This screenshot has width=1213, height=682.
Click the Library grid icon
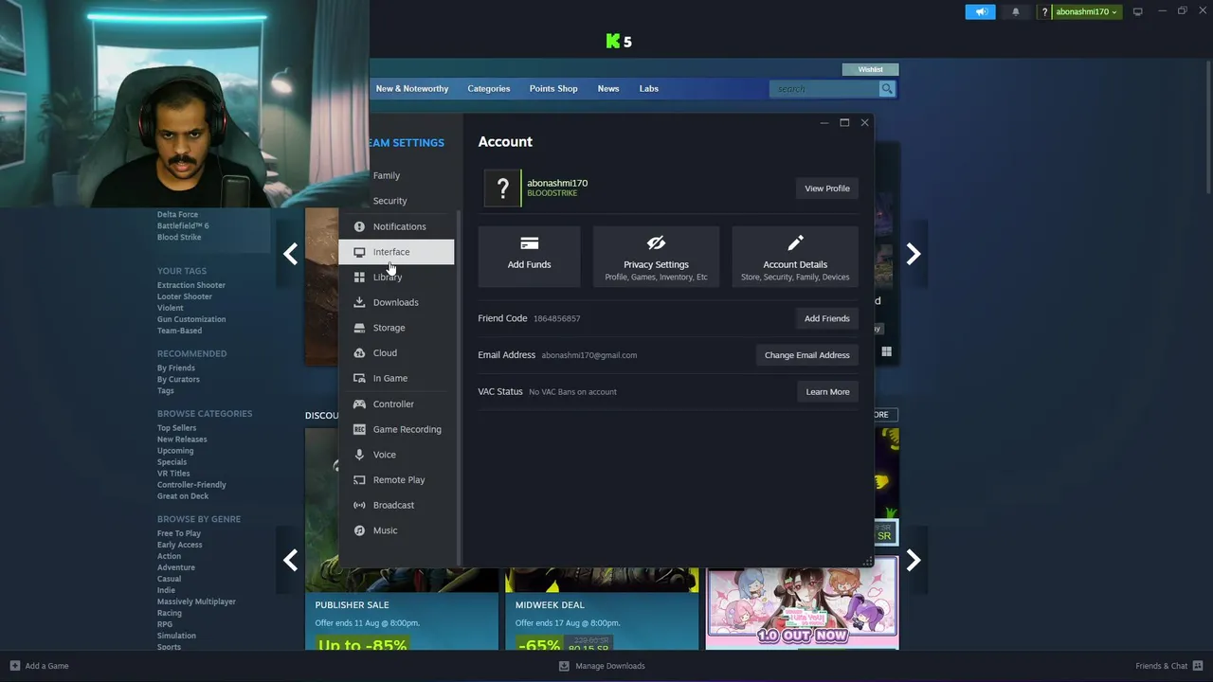(359, 277)
